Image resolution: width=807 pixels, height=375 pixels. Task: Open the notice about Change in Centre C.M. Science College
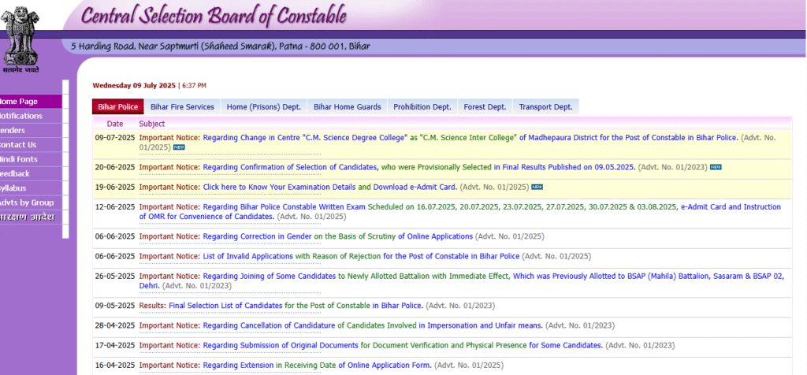[x=470, y=138]
